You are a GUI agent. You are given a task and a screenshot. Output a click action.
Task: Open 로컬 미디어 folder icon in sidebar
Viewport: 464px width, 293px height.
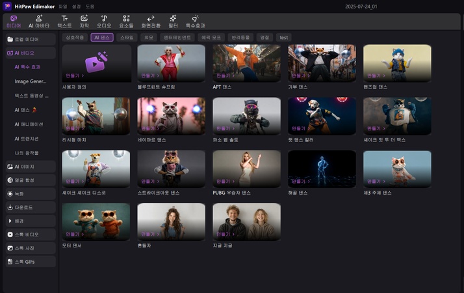pyautogui.click(x=10, y=39)
